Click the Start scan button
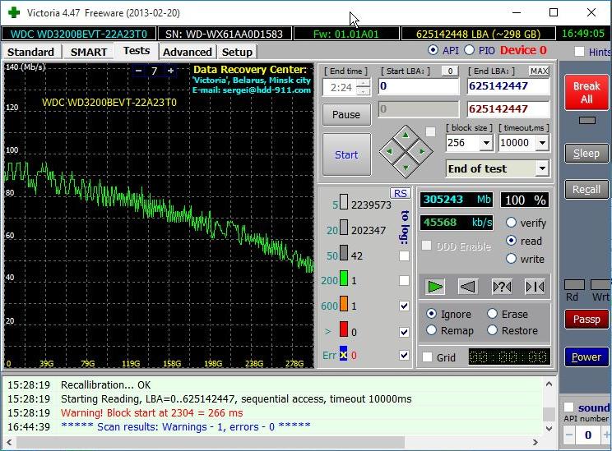612x451 pixels. coord(346,154)
